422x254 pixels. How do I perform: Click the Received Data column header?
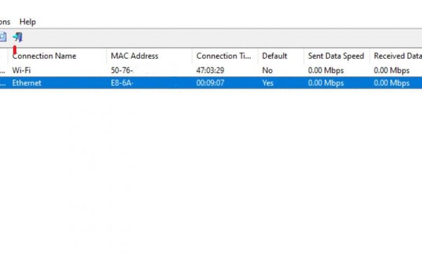(397, 56)
